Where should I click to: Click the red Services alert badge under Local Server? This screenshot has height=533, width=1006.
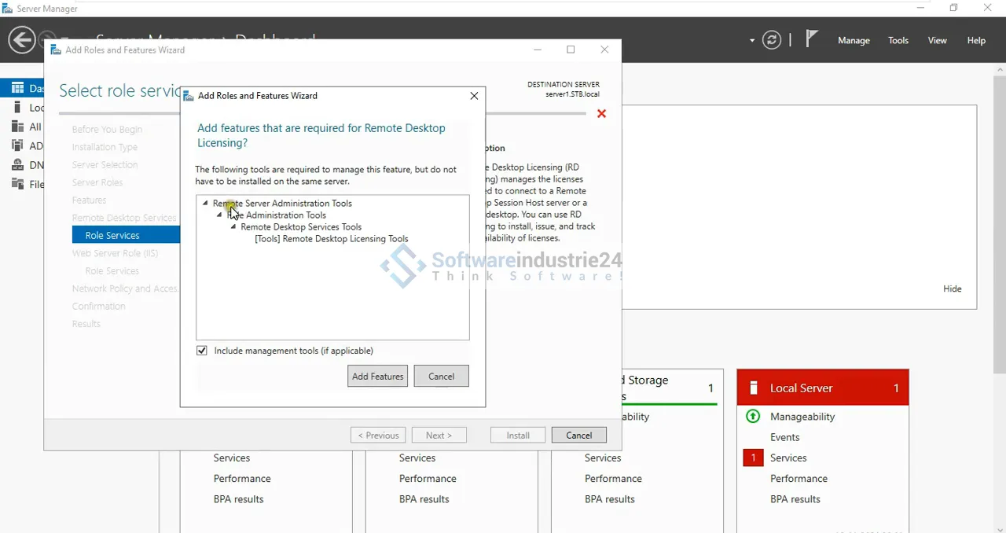[x=753, y=458]
